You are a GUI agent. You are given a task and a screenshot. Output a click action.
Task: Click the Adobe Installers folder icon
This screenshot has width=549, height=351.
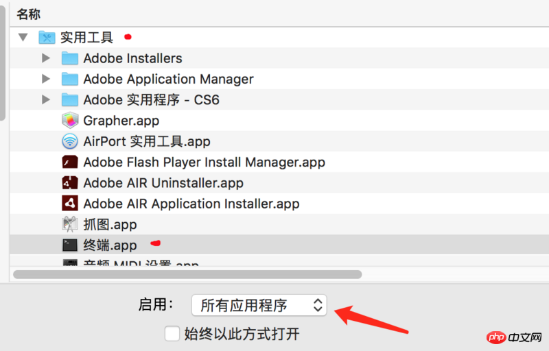(x=70, y=58)
